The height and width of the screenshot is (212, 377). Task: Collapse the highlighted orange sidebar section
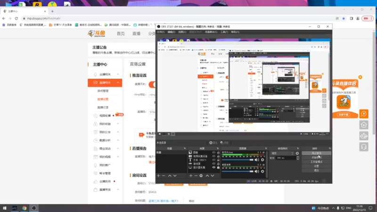[x=118, y=83]
